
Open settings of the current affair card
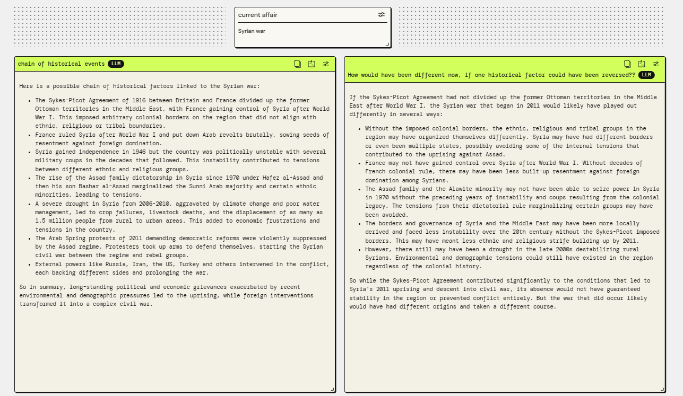tap(382, 15)
